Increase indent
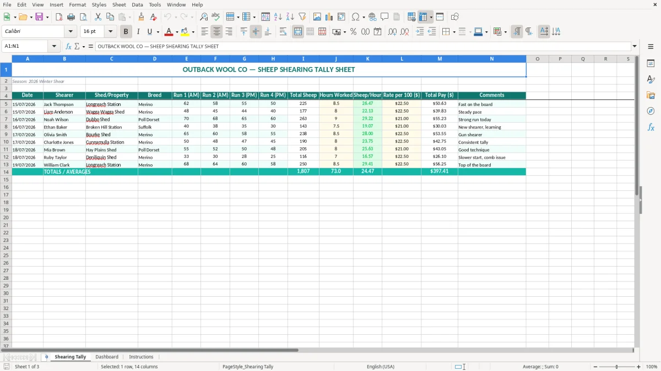Screen dimensions: 661x371 [x=420, y=32]
